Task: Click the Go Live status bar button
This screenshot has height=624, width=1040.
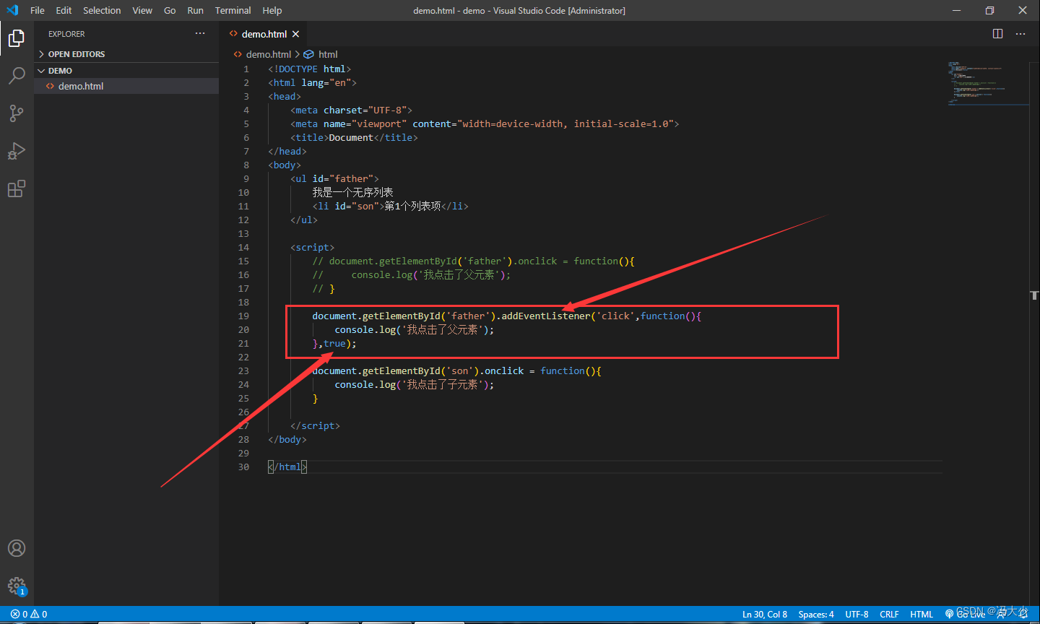Action: (x=966, y=615)
